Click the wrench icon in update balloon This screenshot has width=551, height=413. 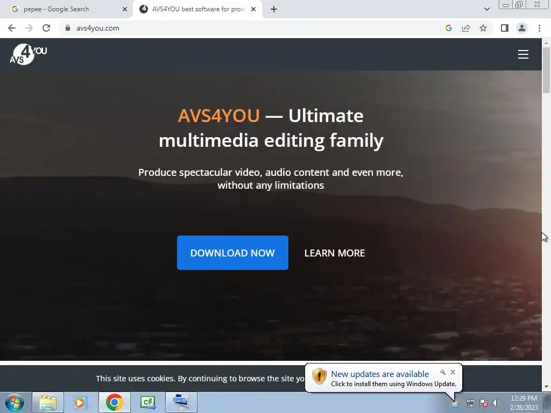[443, 372]
